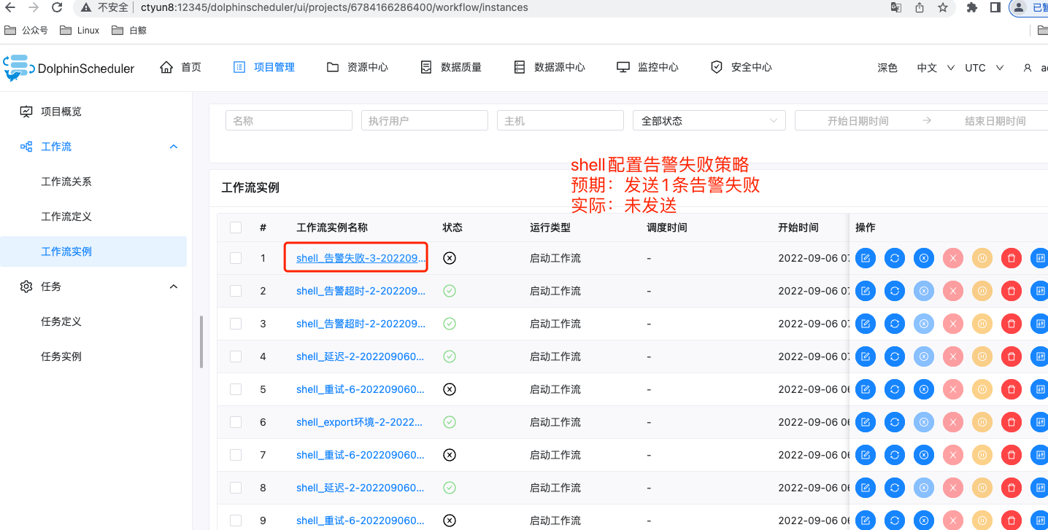This screenshot has width=1048, height=530.
Task: Toggle the select-all checkbox in the table header
Action: click(x=235, y=227)
